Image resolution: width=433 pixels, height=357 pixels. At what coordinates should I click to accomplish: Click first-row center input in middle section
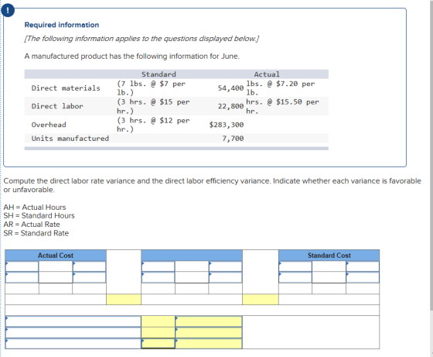point(192,266)
